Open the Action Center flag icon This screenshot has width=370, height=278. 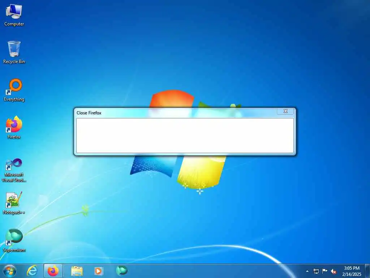pyautogui.click(x=325, y=271)
